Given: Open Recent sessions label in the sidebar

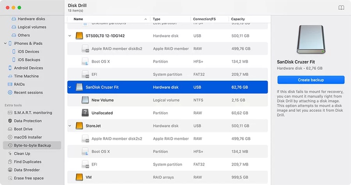Looking at the screenshot, I should click(x=29, y=92).
